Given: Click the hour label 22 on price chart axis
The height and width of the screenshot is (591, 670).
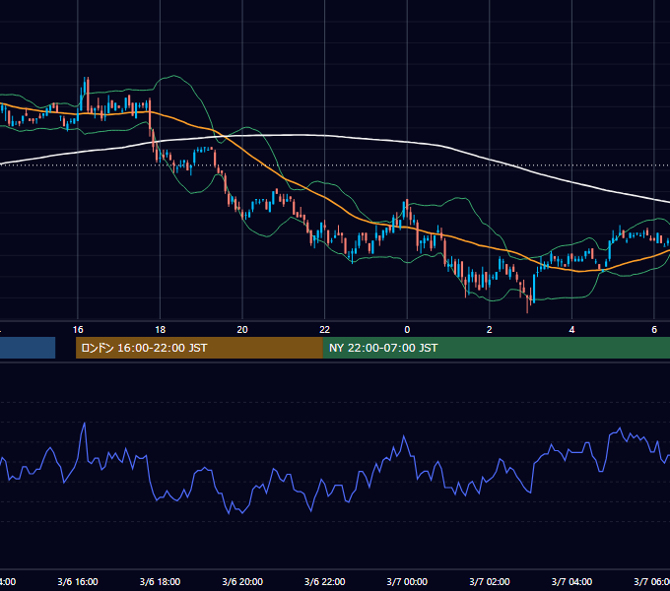Looking at the screenshot, I should (x=325, y=330).
